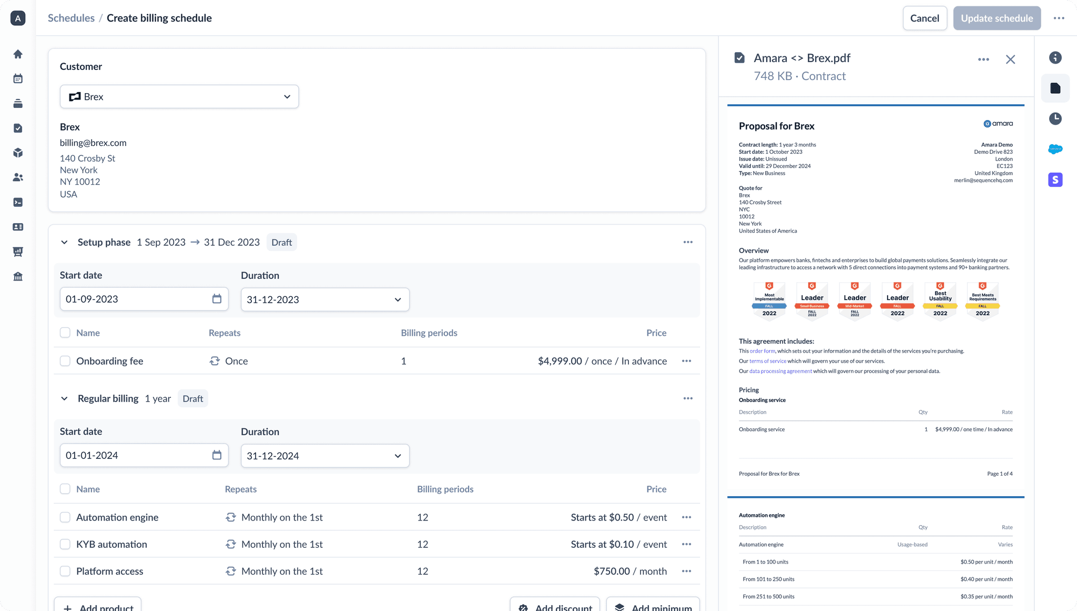Collapse the Regular billing section
The image size is (1077, 611).
(x=64, y=398)
